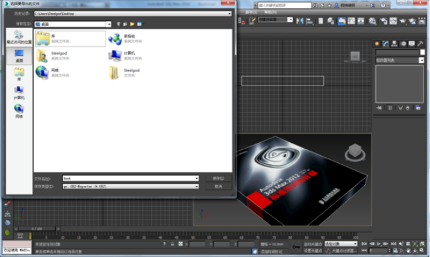The image size is (430, 257).
Task: Open the Utilities hammer panel tab
Action: 420,44
